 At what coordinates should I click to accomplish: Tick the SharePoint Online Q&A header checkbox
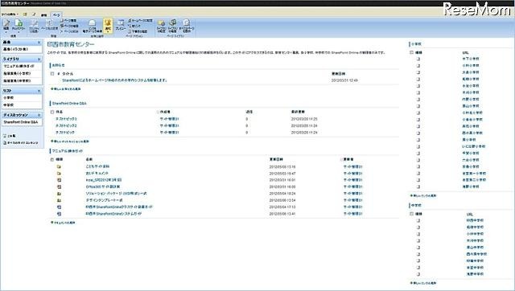(x=52, y=113)
